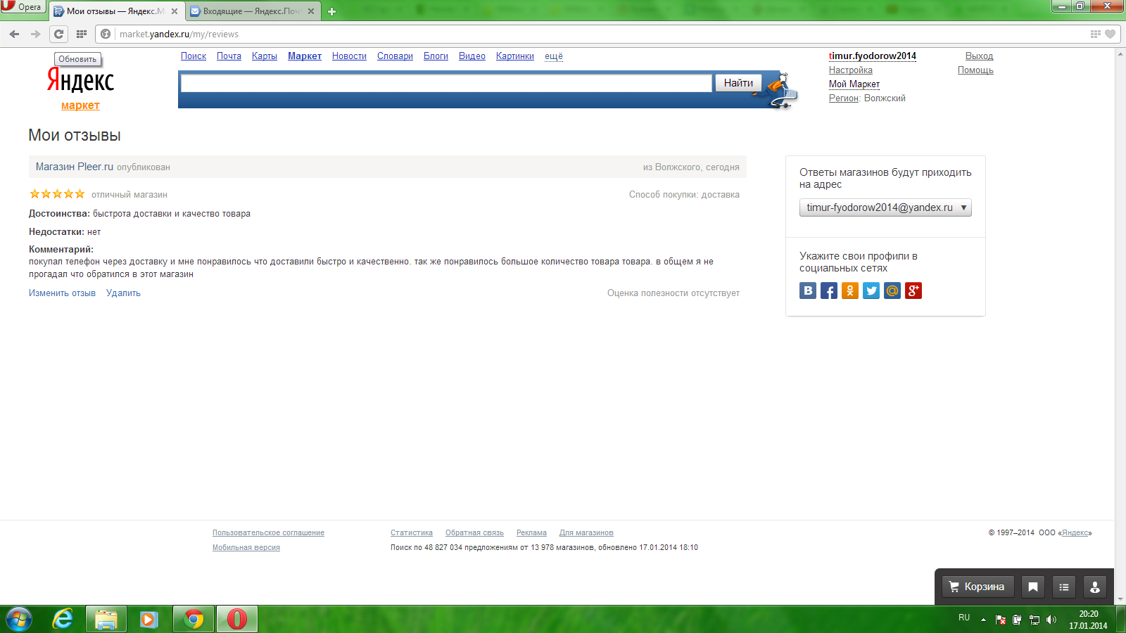Open the Для магазинов footer link
This screenshot has width=1126, height=633.
pyautogui.click(x=586, y=533)
